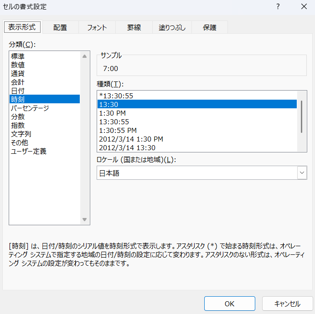The image size is (315, 314).
Task: Close the セルの書式設定 dialog
Action: click(304, 7)
